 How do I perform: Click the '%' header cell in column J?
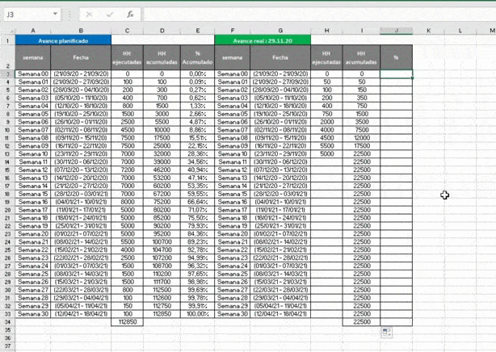[x=397, y=57]
